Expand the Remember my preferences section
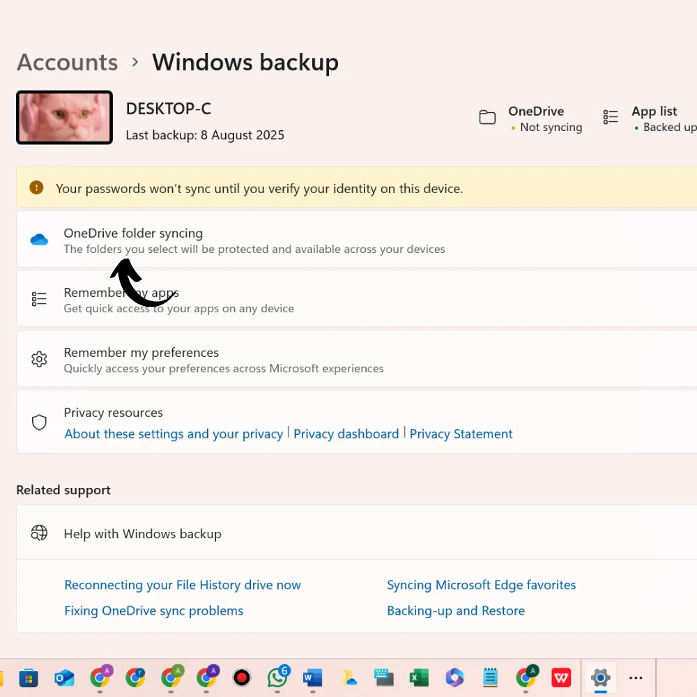The height and width of the screenshot is (697, 697). tap(356, 359)
